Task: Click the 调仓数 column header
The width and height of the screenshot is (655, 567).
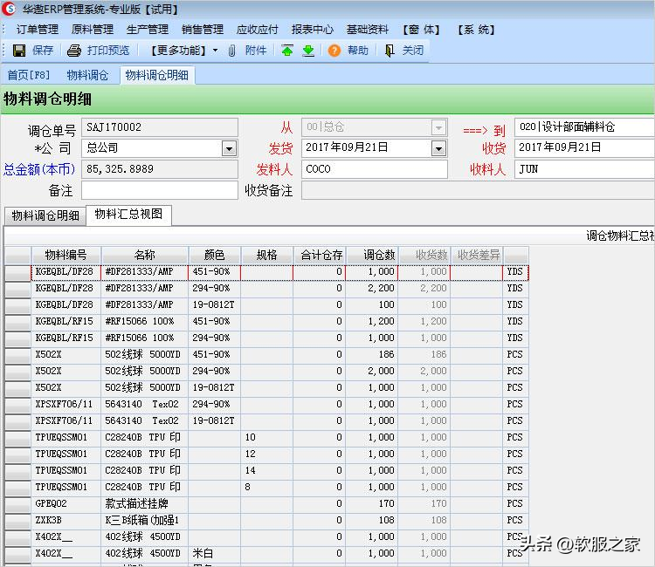Action: 371,255
